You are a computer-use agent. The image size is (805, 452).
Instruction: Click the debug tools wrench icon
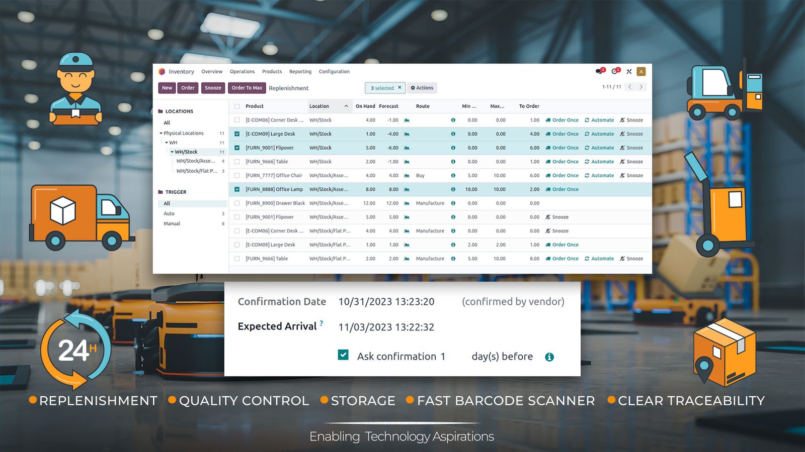629,72
